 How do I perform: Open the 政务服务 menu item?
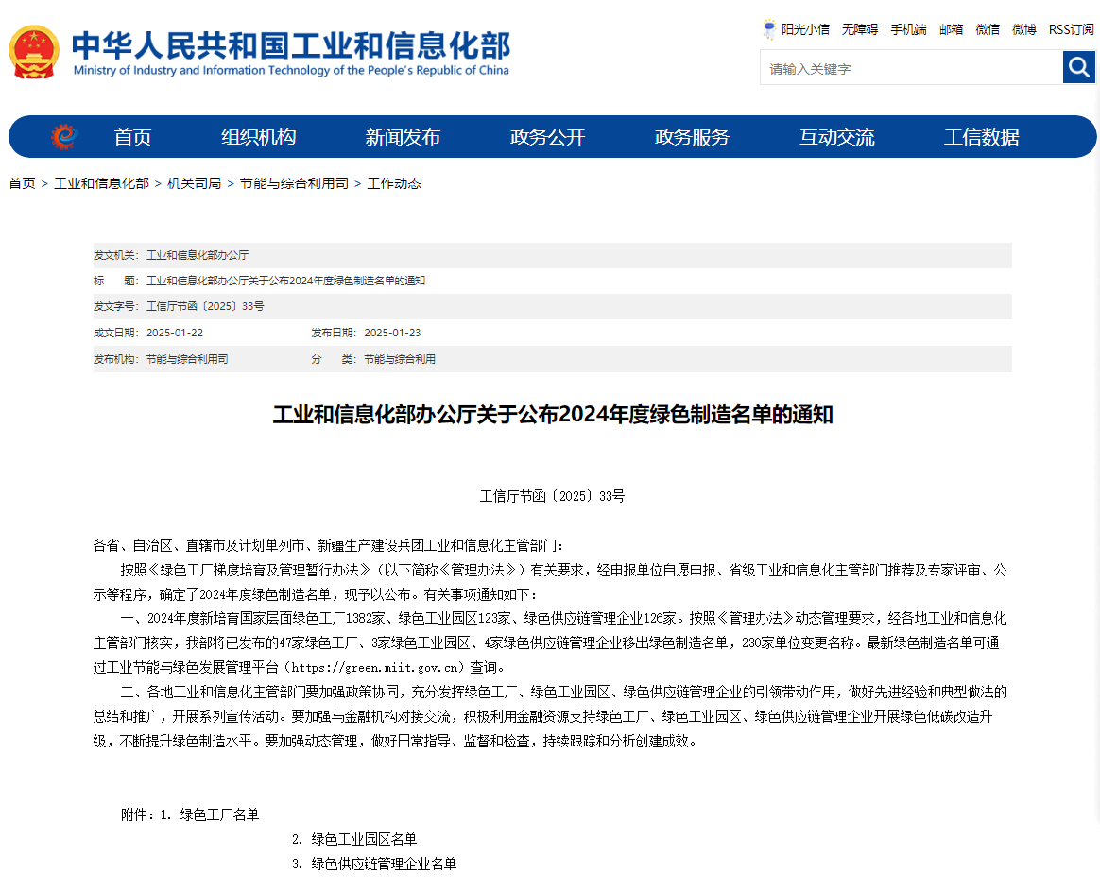(x=692, y=137)
